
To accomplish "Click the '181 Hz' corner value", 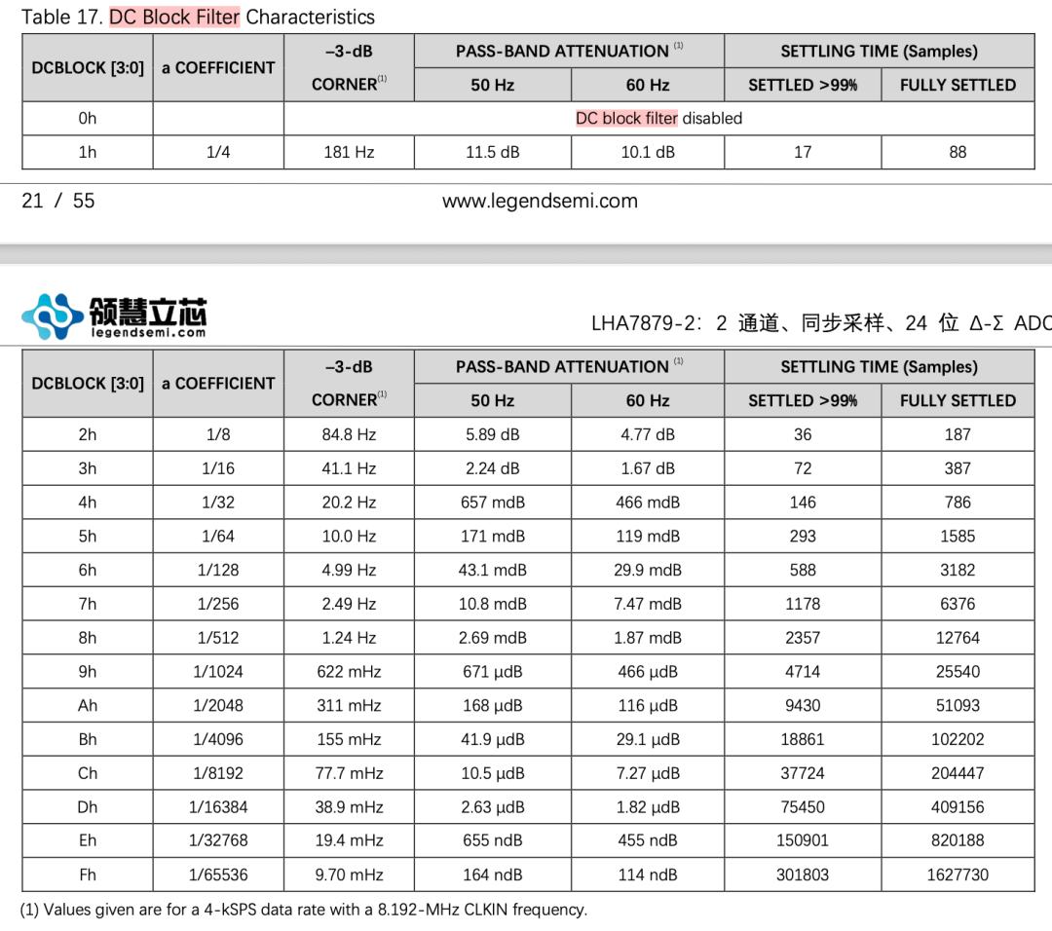I will tap(349, 152).
